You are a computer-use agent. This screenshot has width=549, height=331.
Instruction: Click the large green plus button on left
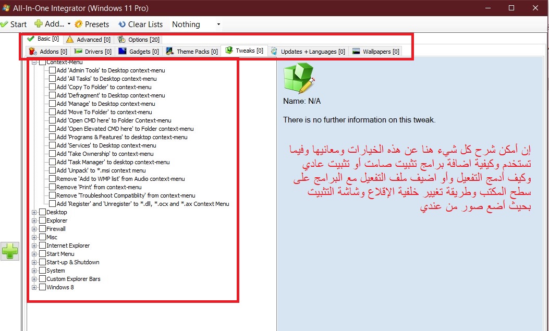tap(10, 251)
